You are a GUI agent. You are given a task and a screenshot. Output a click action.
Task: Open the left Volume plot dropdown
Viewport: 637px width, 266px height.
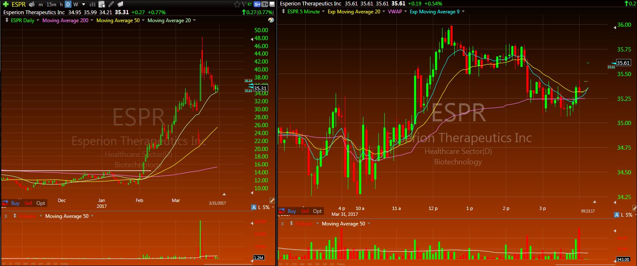(x=40, y=216)
